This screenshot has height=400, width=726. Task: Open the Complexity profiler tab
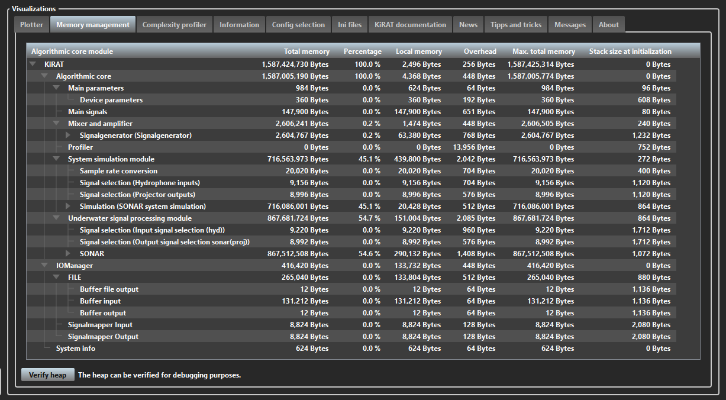175,25
